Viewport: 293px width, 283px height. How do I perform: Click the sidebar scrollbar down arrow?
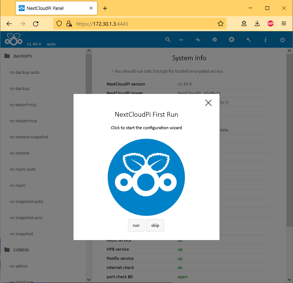(89, 279)
